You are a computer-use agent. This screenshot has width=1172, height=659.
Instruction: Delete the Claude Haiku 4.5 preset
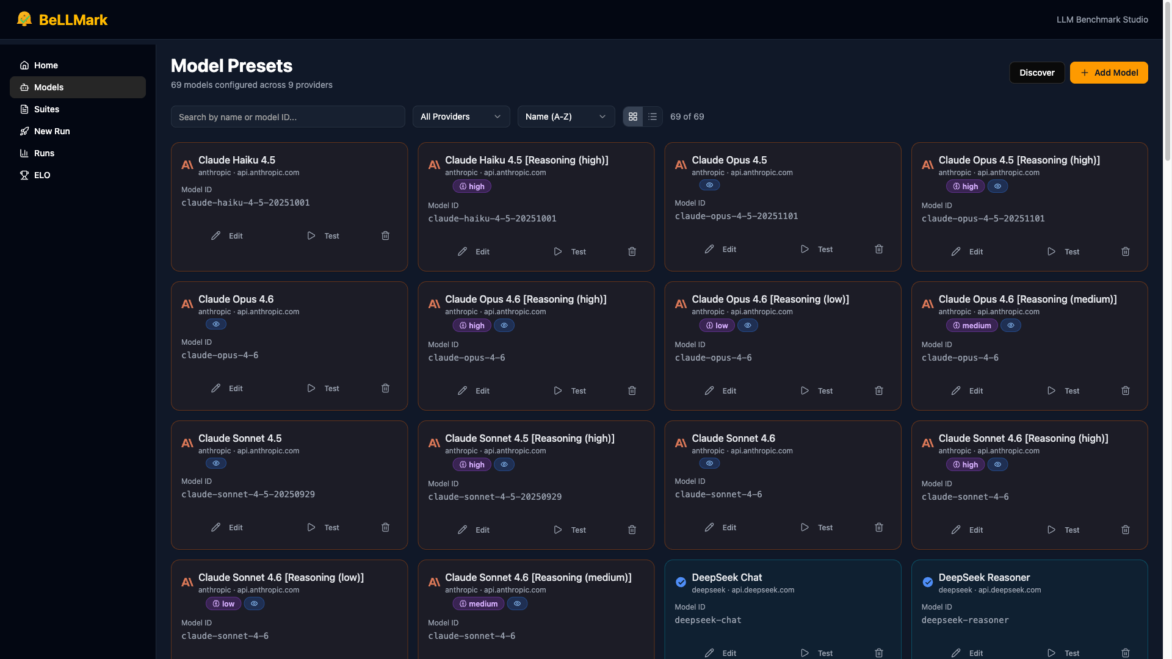(385, 236)
